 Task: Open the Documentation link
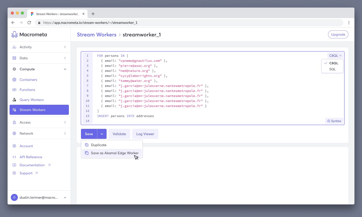click(32, 165)
